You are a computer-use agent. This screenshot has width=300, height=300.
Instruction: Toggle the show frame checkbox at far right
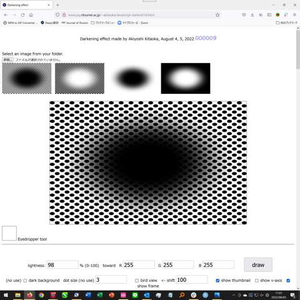pos(288,281)
